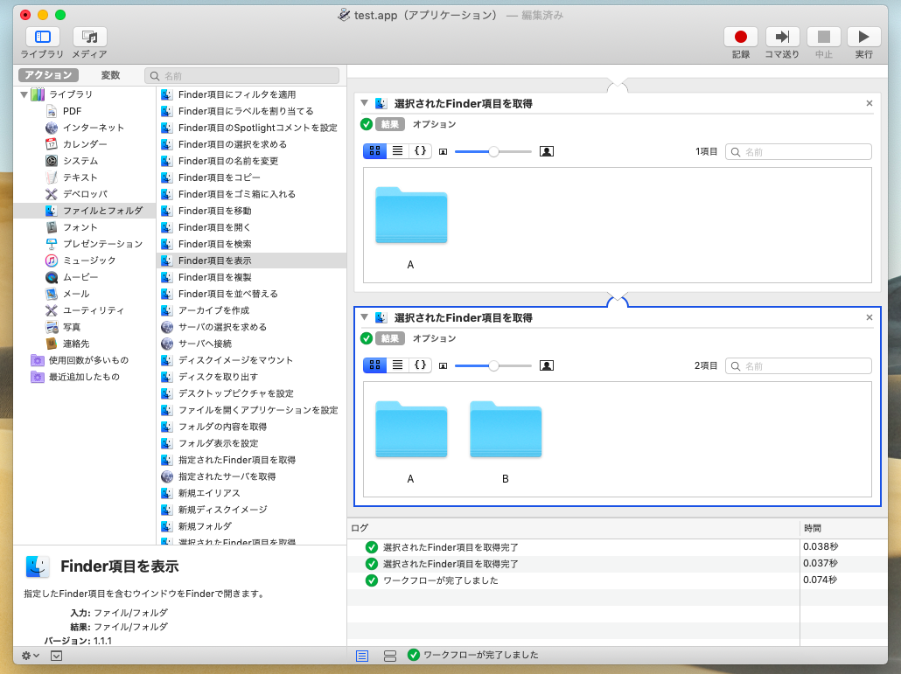
Task: Select icon view in second action results
Action: click(375, 365)
